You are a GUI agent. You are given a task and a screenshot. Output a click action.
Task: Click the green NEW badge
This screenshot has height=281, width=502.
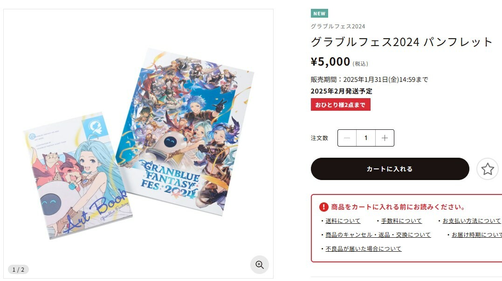coord(319,13)
